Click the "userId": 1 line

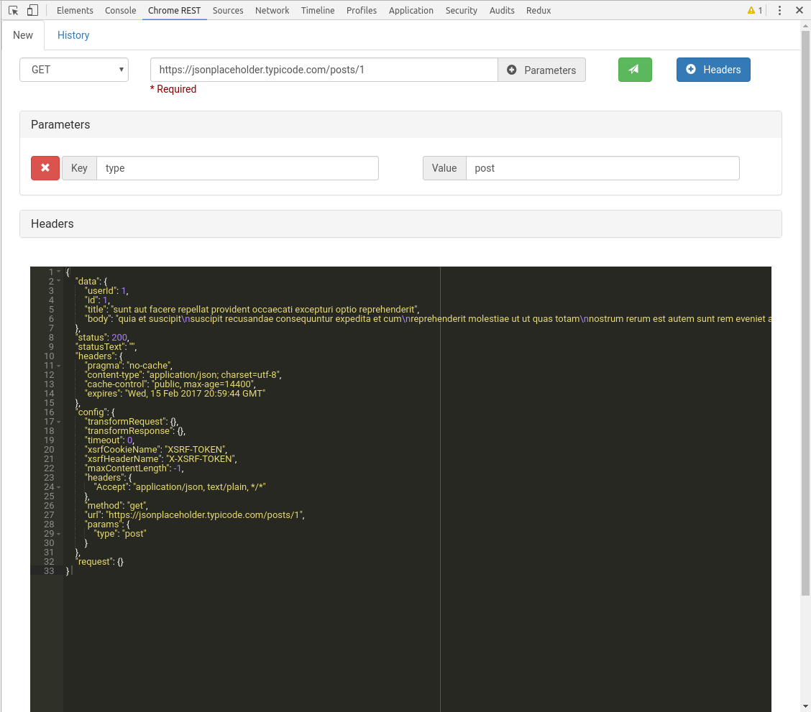(106, 291)
